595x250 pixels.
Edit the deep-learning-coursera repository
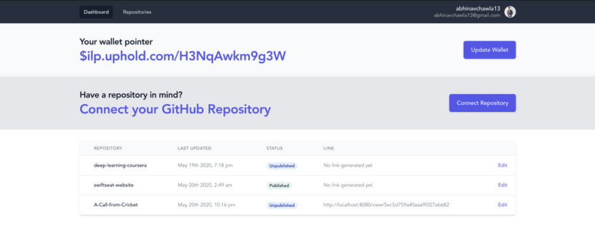[502, 165]
